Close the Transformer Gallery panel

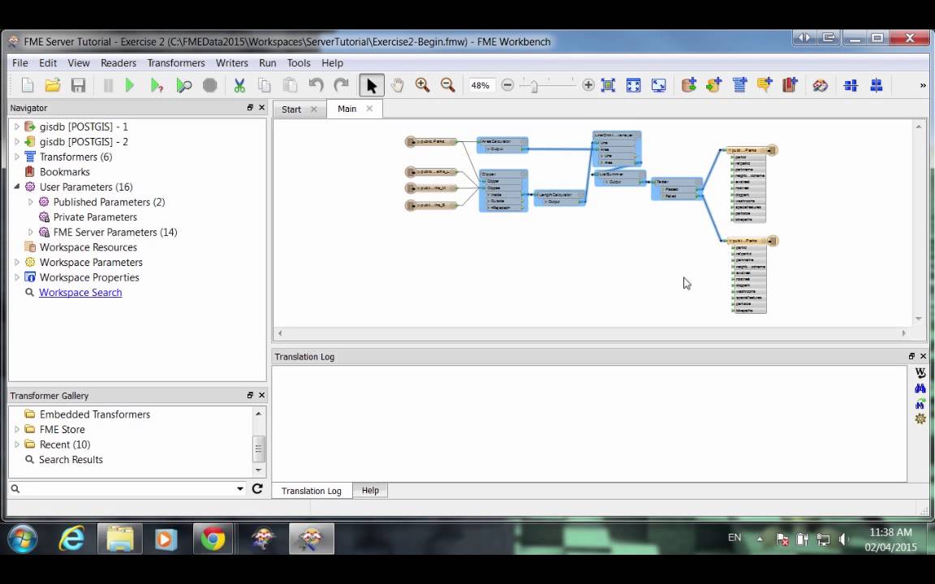point(261,395)
